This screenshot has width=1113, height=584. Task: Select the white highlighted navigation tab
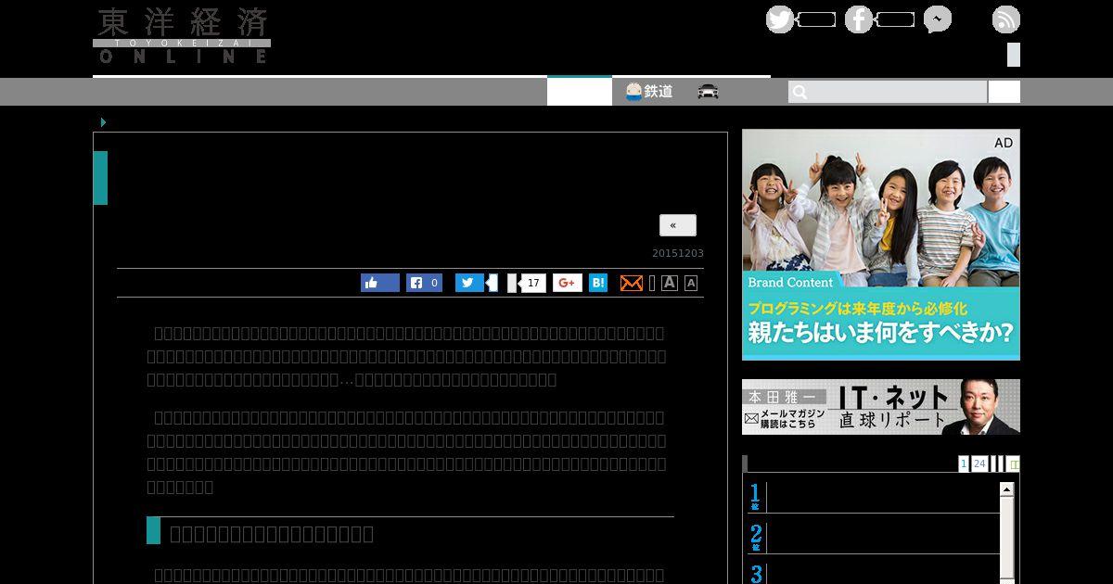[580, 91]
